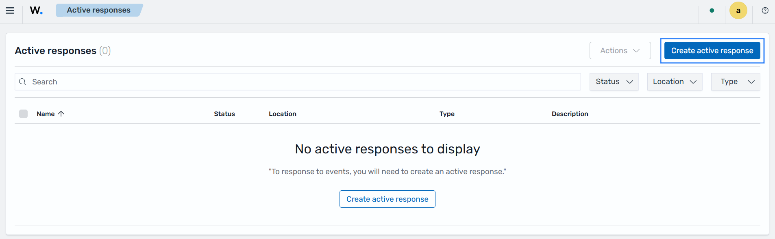The height and width of the screenshot is (239, 775).
Task: Click the outlined Create active response button
Action: coord(387,199)
